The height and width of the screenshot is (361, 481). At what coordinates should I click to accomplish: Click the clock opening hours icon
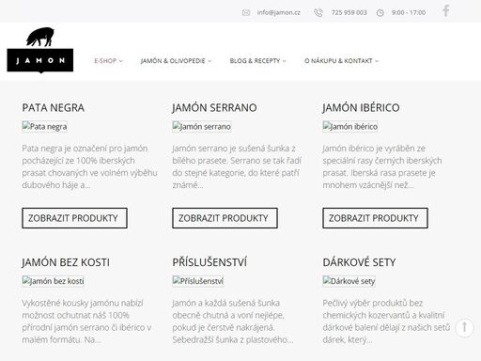[380, 13]
